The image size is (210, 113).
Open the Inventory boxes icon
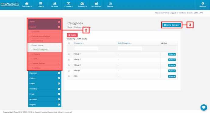click(x=82, y=3)
